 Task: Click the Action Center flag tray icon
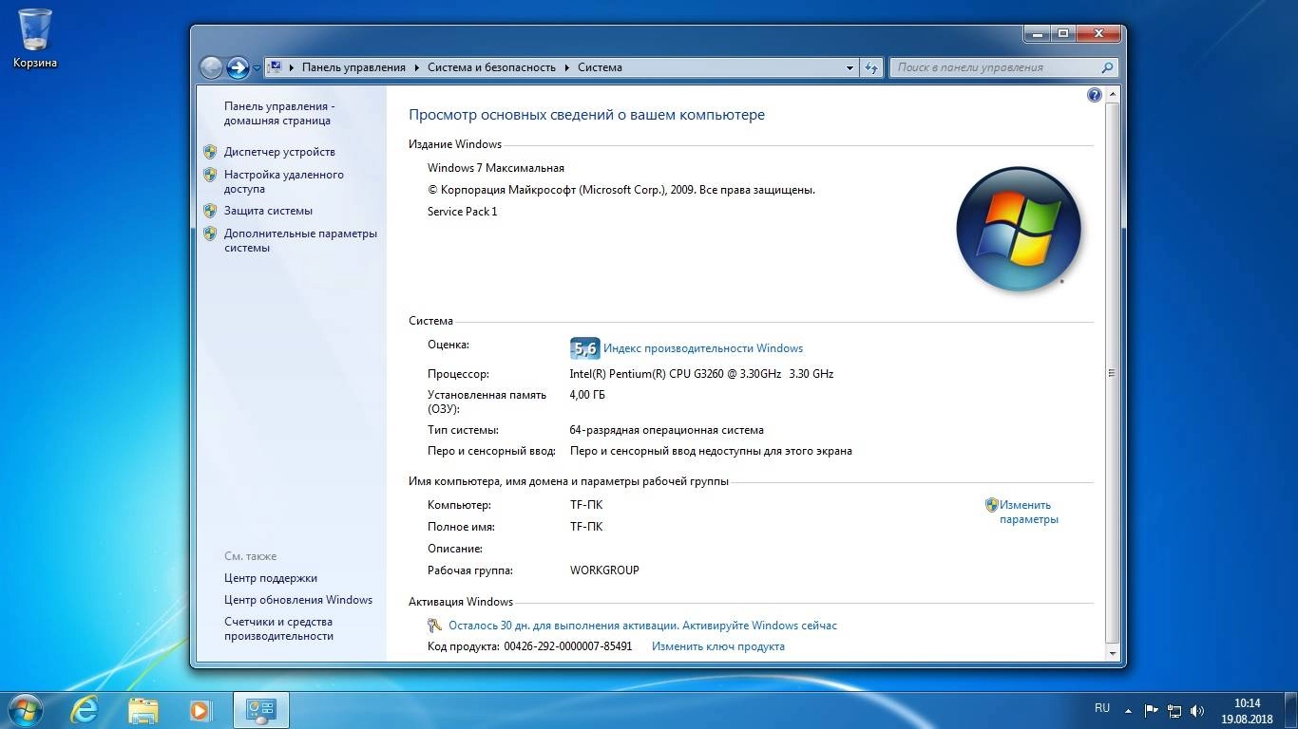pos(1151,710)
